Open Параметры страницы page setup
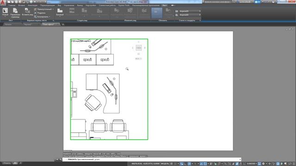Viewport: 296px width, 166px height. point(15,13)
